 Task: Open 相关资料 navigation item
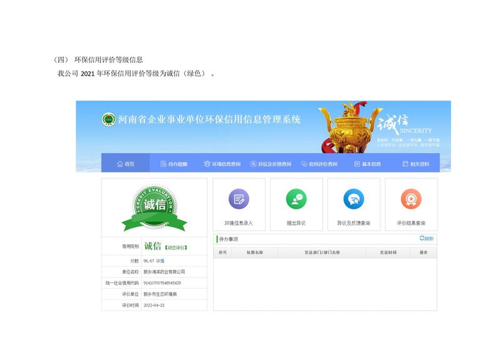(416, 164)
